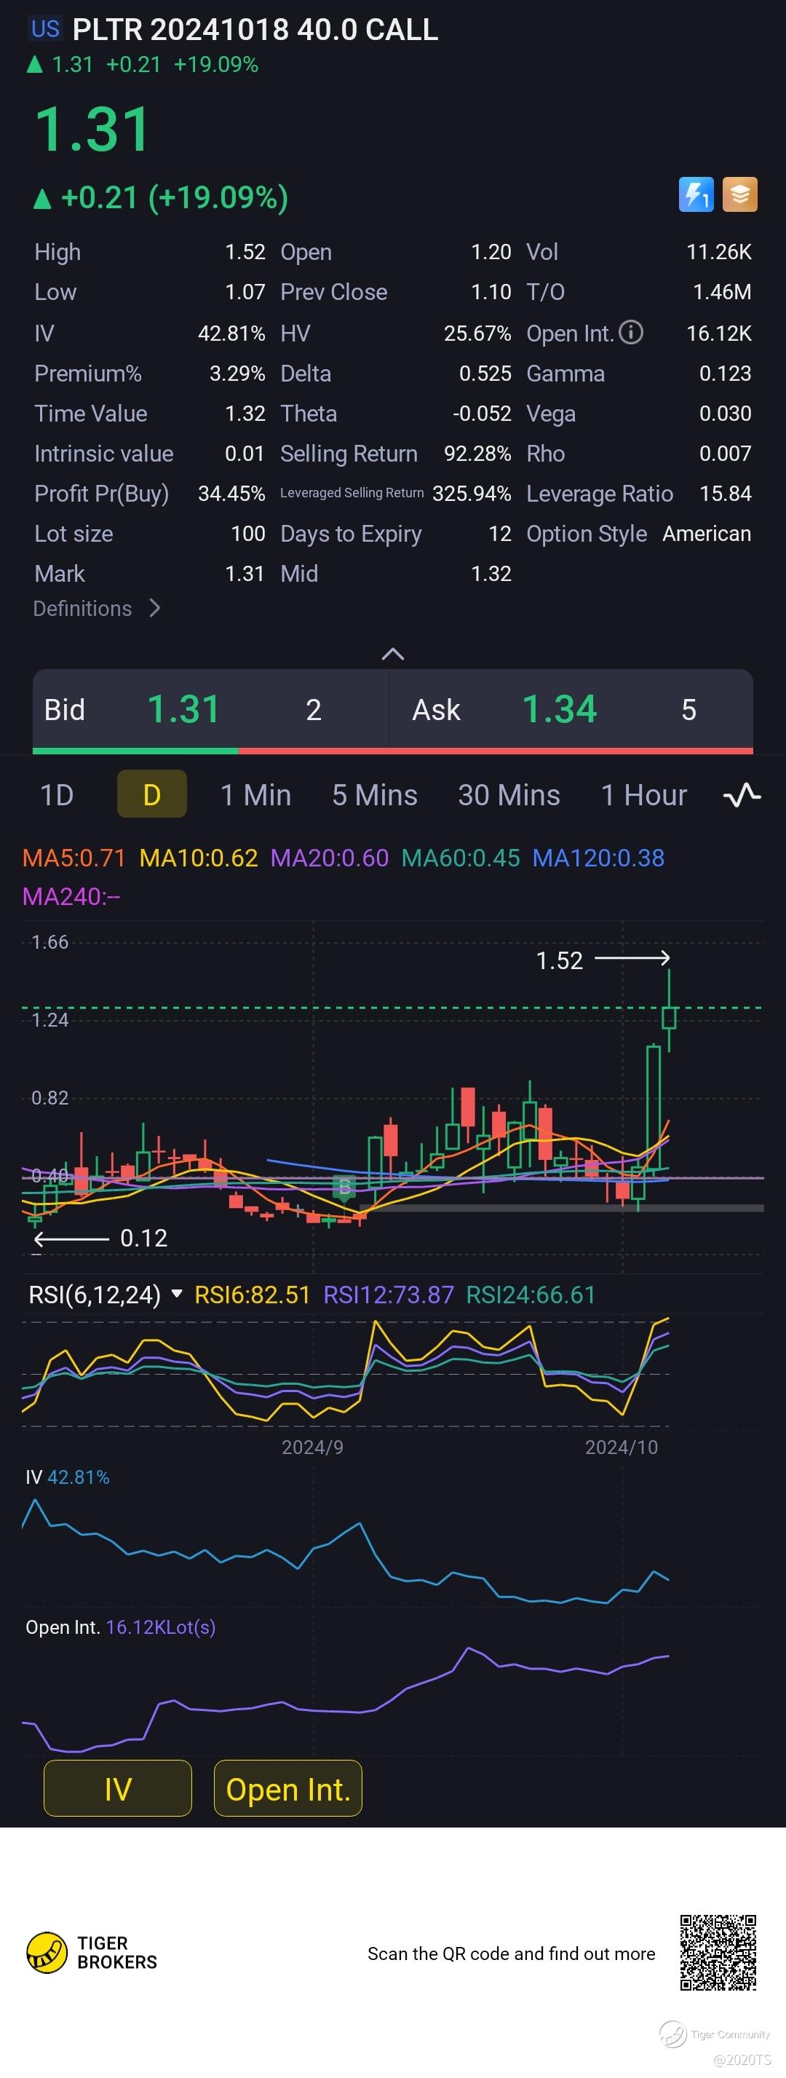Tap the Open Int. info circle icon

pos(630,332)
